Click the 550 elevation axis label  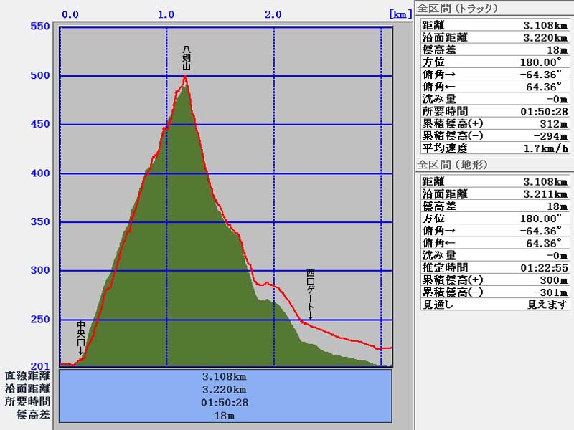click(x=39, y=27)
